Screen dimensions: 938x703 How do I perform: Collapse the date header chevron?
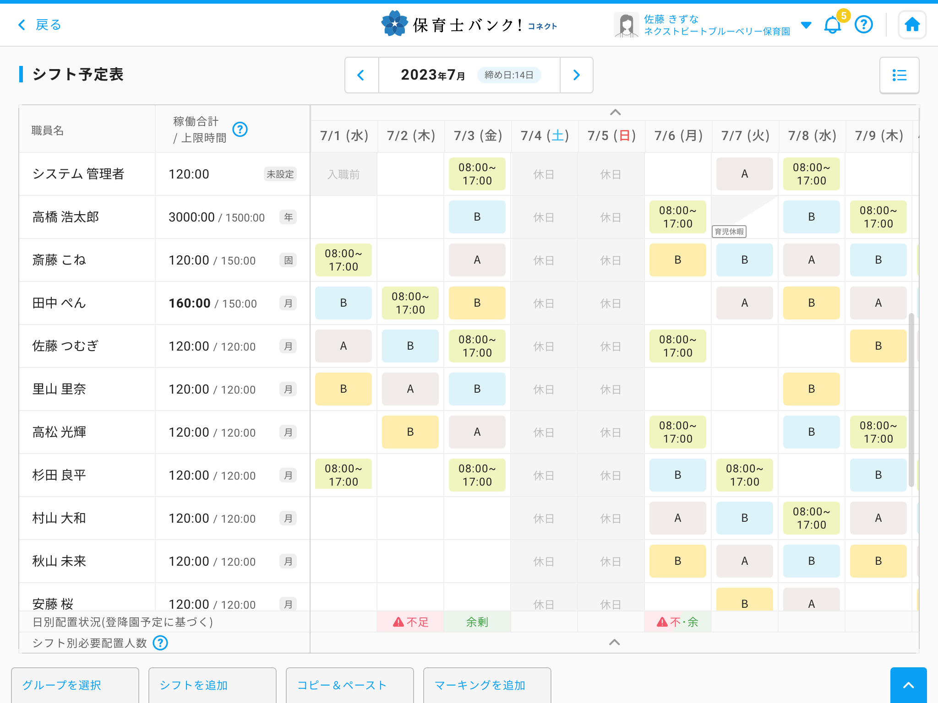[x=615, y=113]
